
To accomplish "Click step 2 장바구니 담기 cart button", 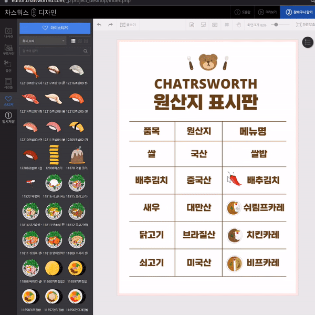I will (299, 12).
